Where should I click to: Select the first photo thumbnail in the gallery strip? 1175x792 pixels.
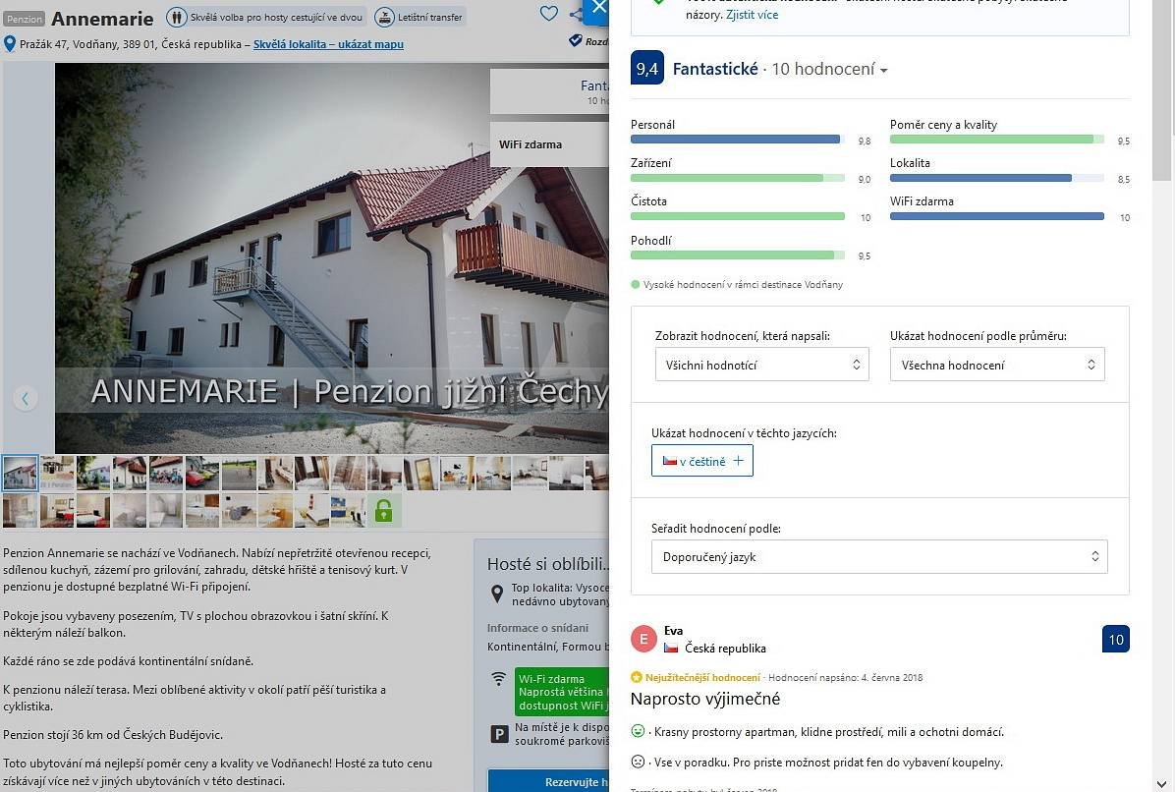coord(20,473)
